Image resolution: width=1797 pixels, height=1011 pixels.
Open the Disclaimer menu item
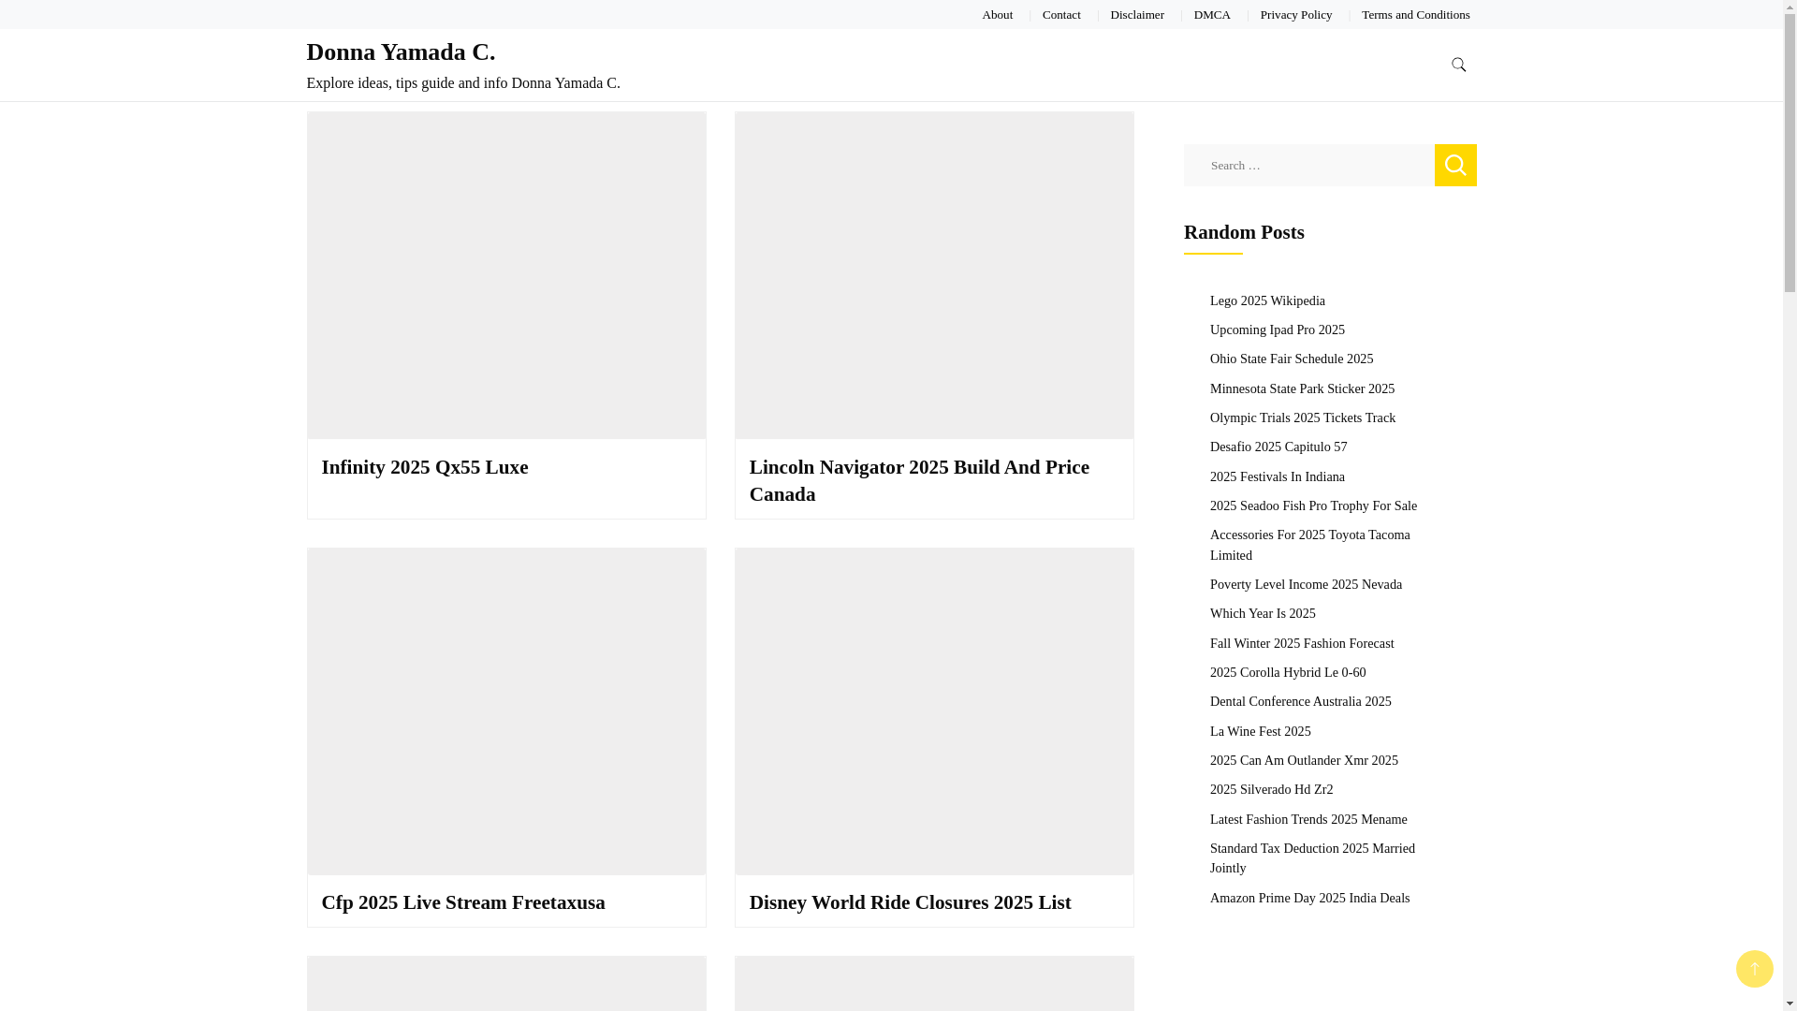(x=1137, y=14)
